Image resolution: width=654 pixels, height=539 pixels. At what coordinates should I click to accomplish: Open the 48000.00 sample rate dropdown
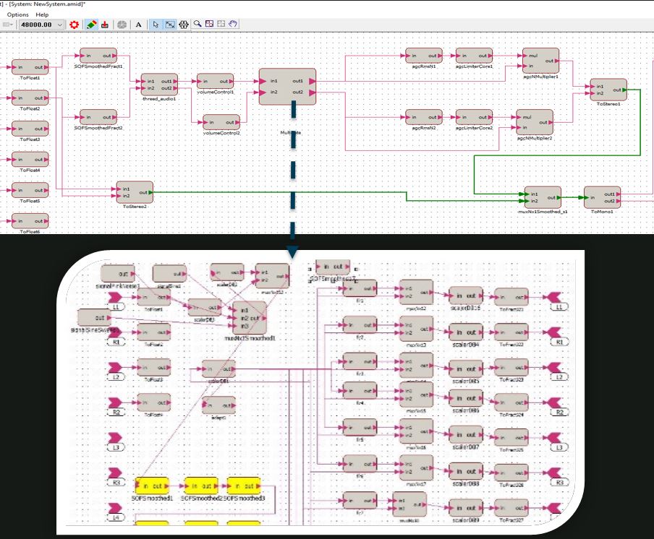[x=42, y=25]
